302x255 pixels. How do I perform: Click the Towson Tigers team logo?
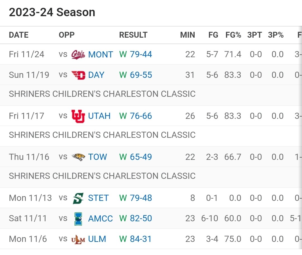(78, 157)
